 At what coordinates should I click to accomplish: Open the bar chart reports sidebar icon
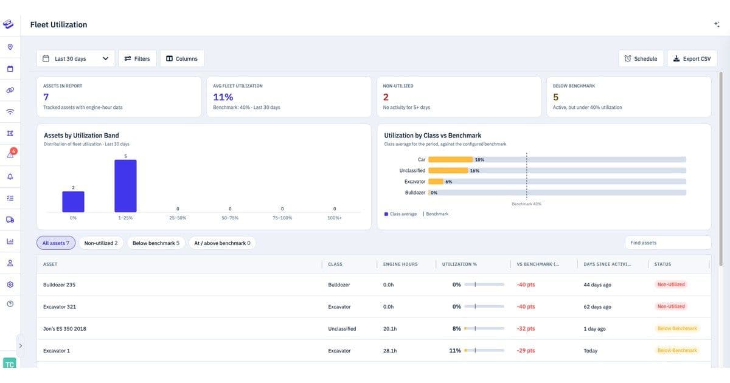(x=10, y=241)
